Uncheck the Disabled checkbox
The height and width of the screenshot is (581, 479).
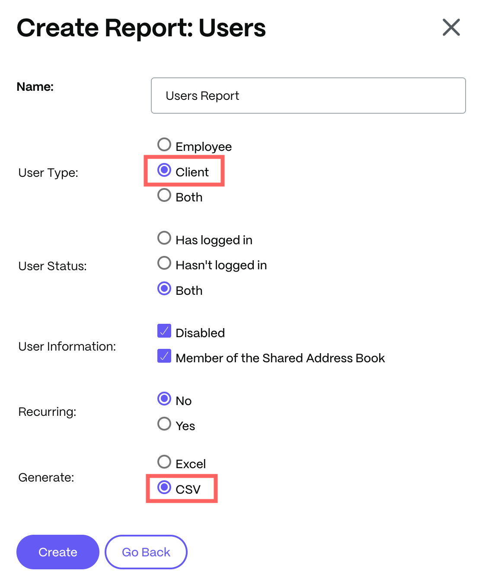pyautogui.click(x=164, y=331)
